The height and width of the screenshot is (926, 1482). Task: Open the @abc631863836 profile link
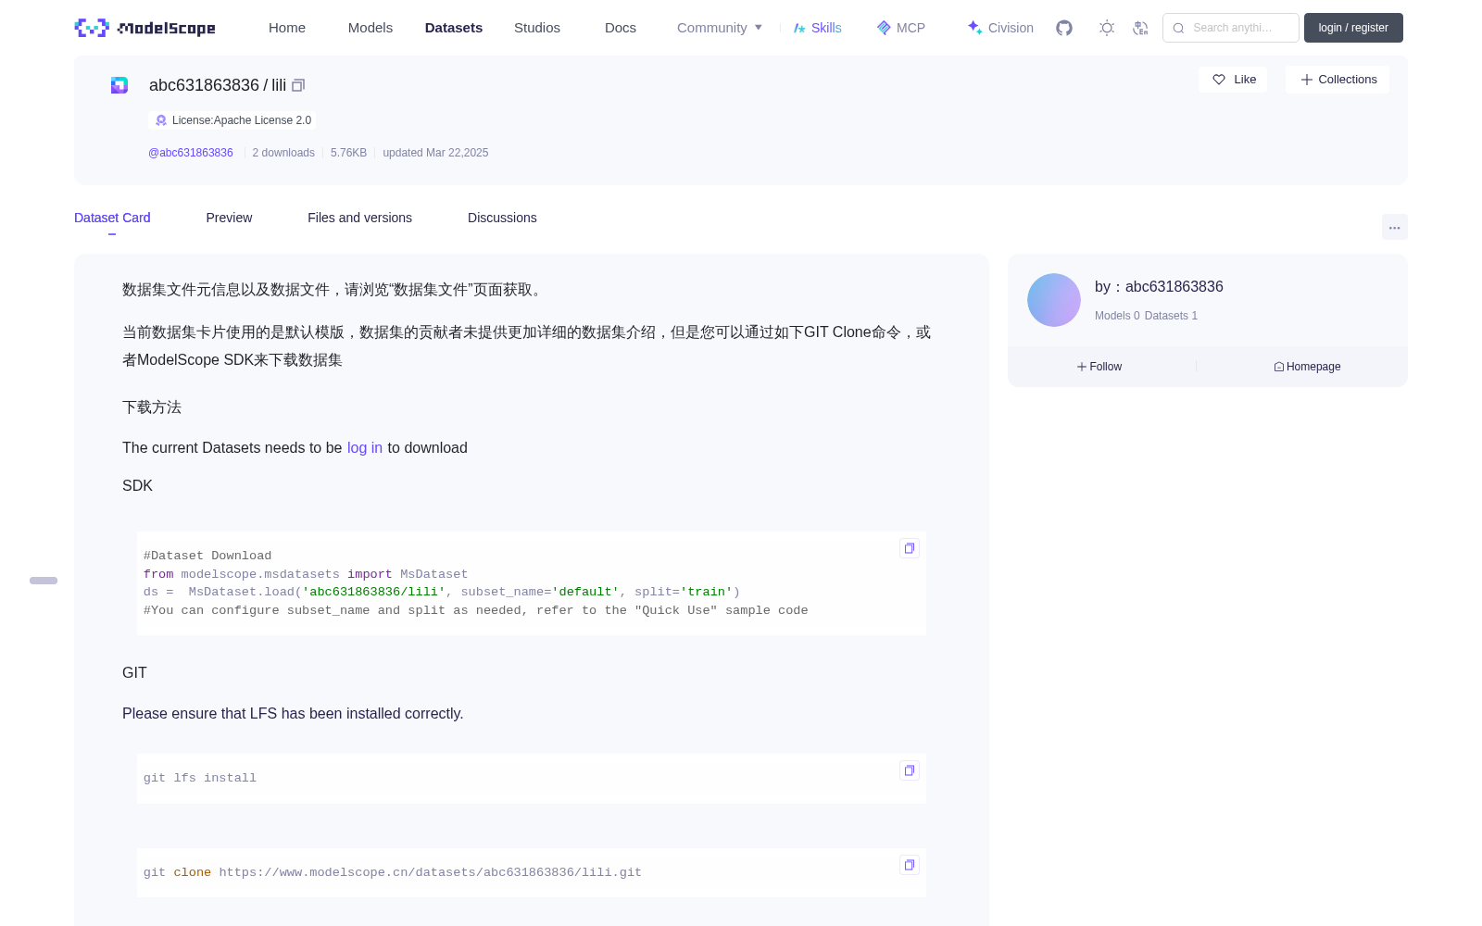click(x=191, y=153)
